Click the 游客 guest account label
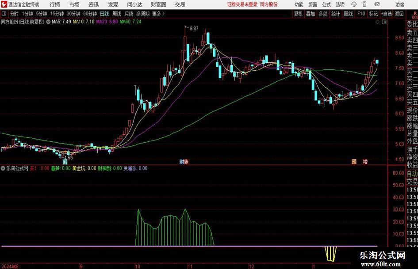This screenshot has height=269, width=418. (x=400, y=4)
